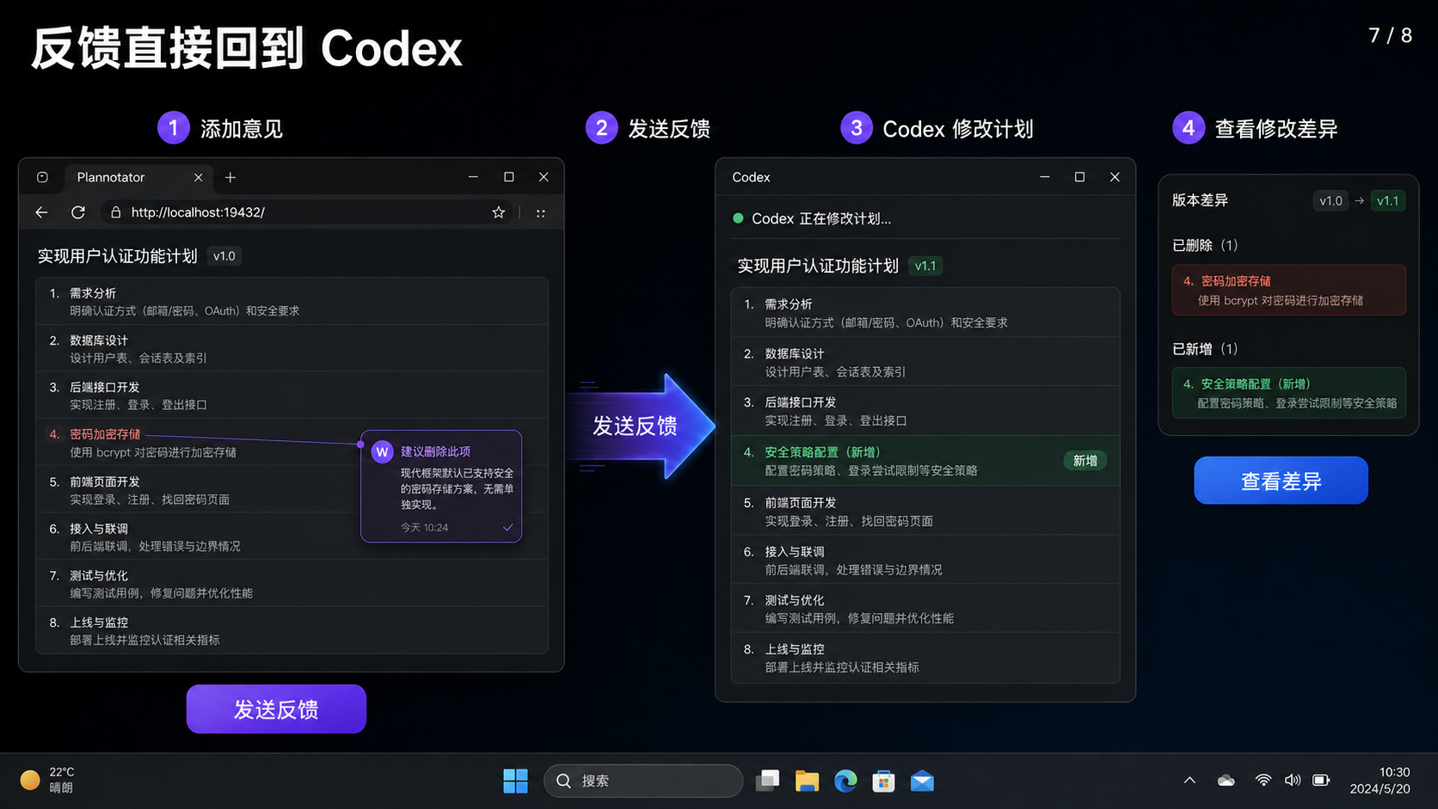
Task: Click the Plannotator tab favicon
Action: pyautogui.click(x=42, y=177)
